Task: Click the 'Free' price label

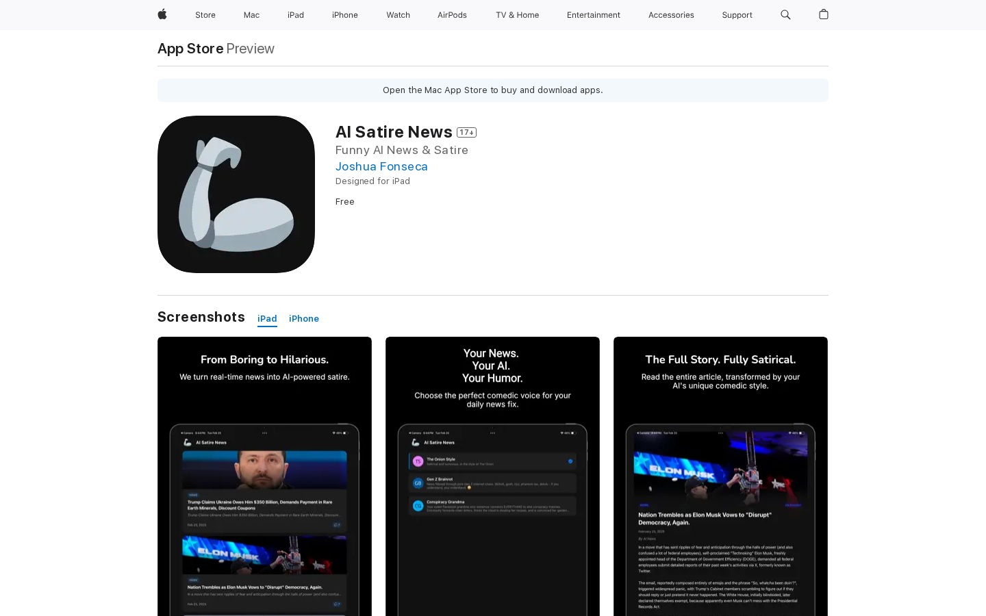Action: tap(345, 202)
